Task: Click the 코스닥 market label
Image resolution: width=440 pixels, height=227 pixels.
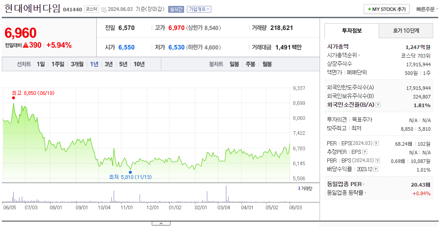Action: pos(91,9)
